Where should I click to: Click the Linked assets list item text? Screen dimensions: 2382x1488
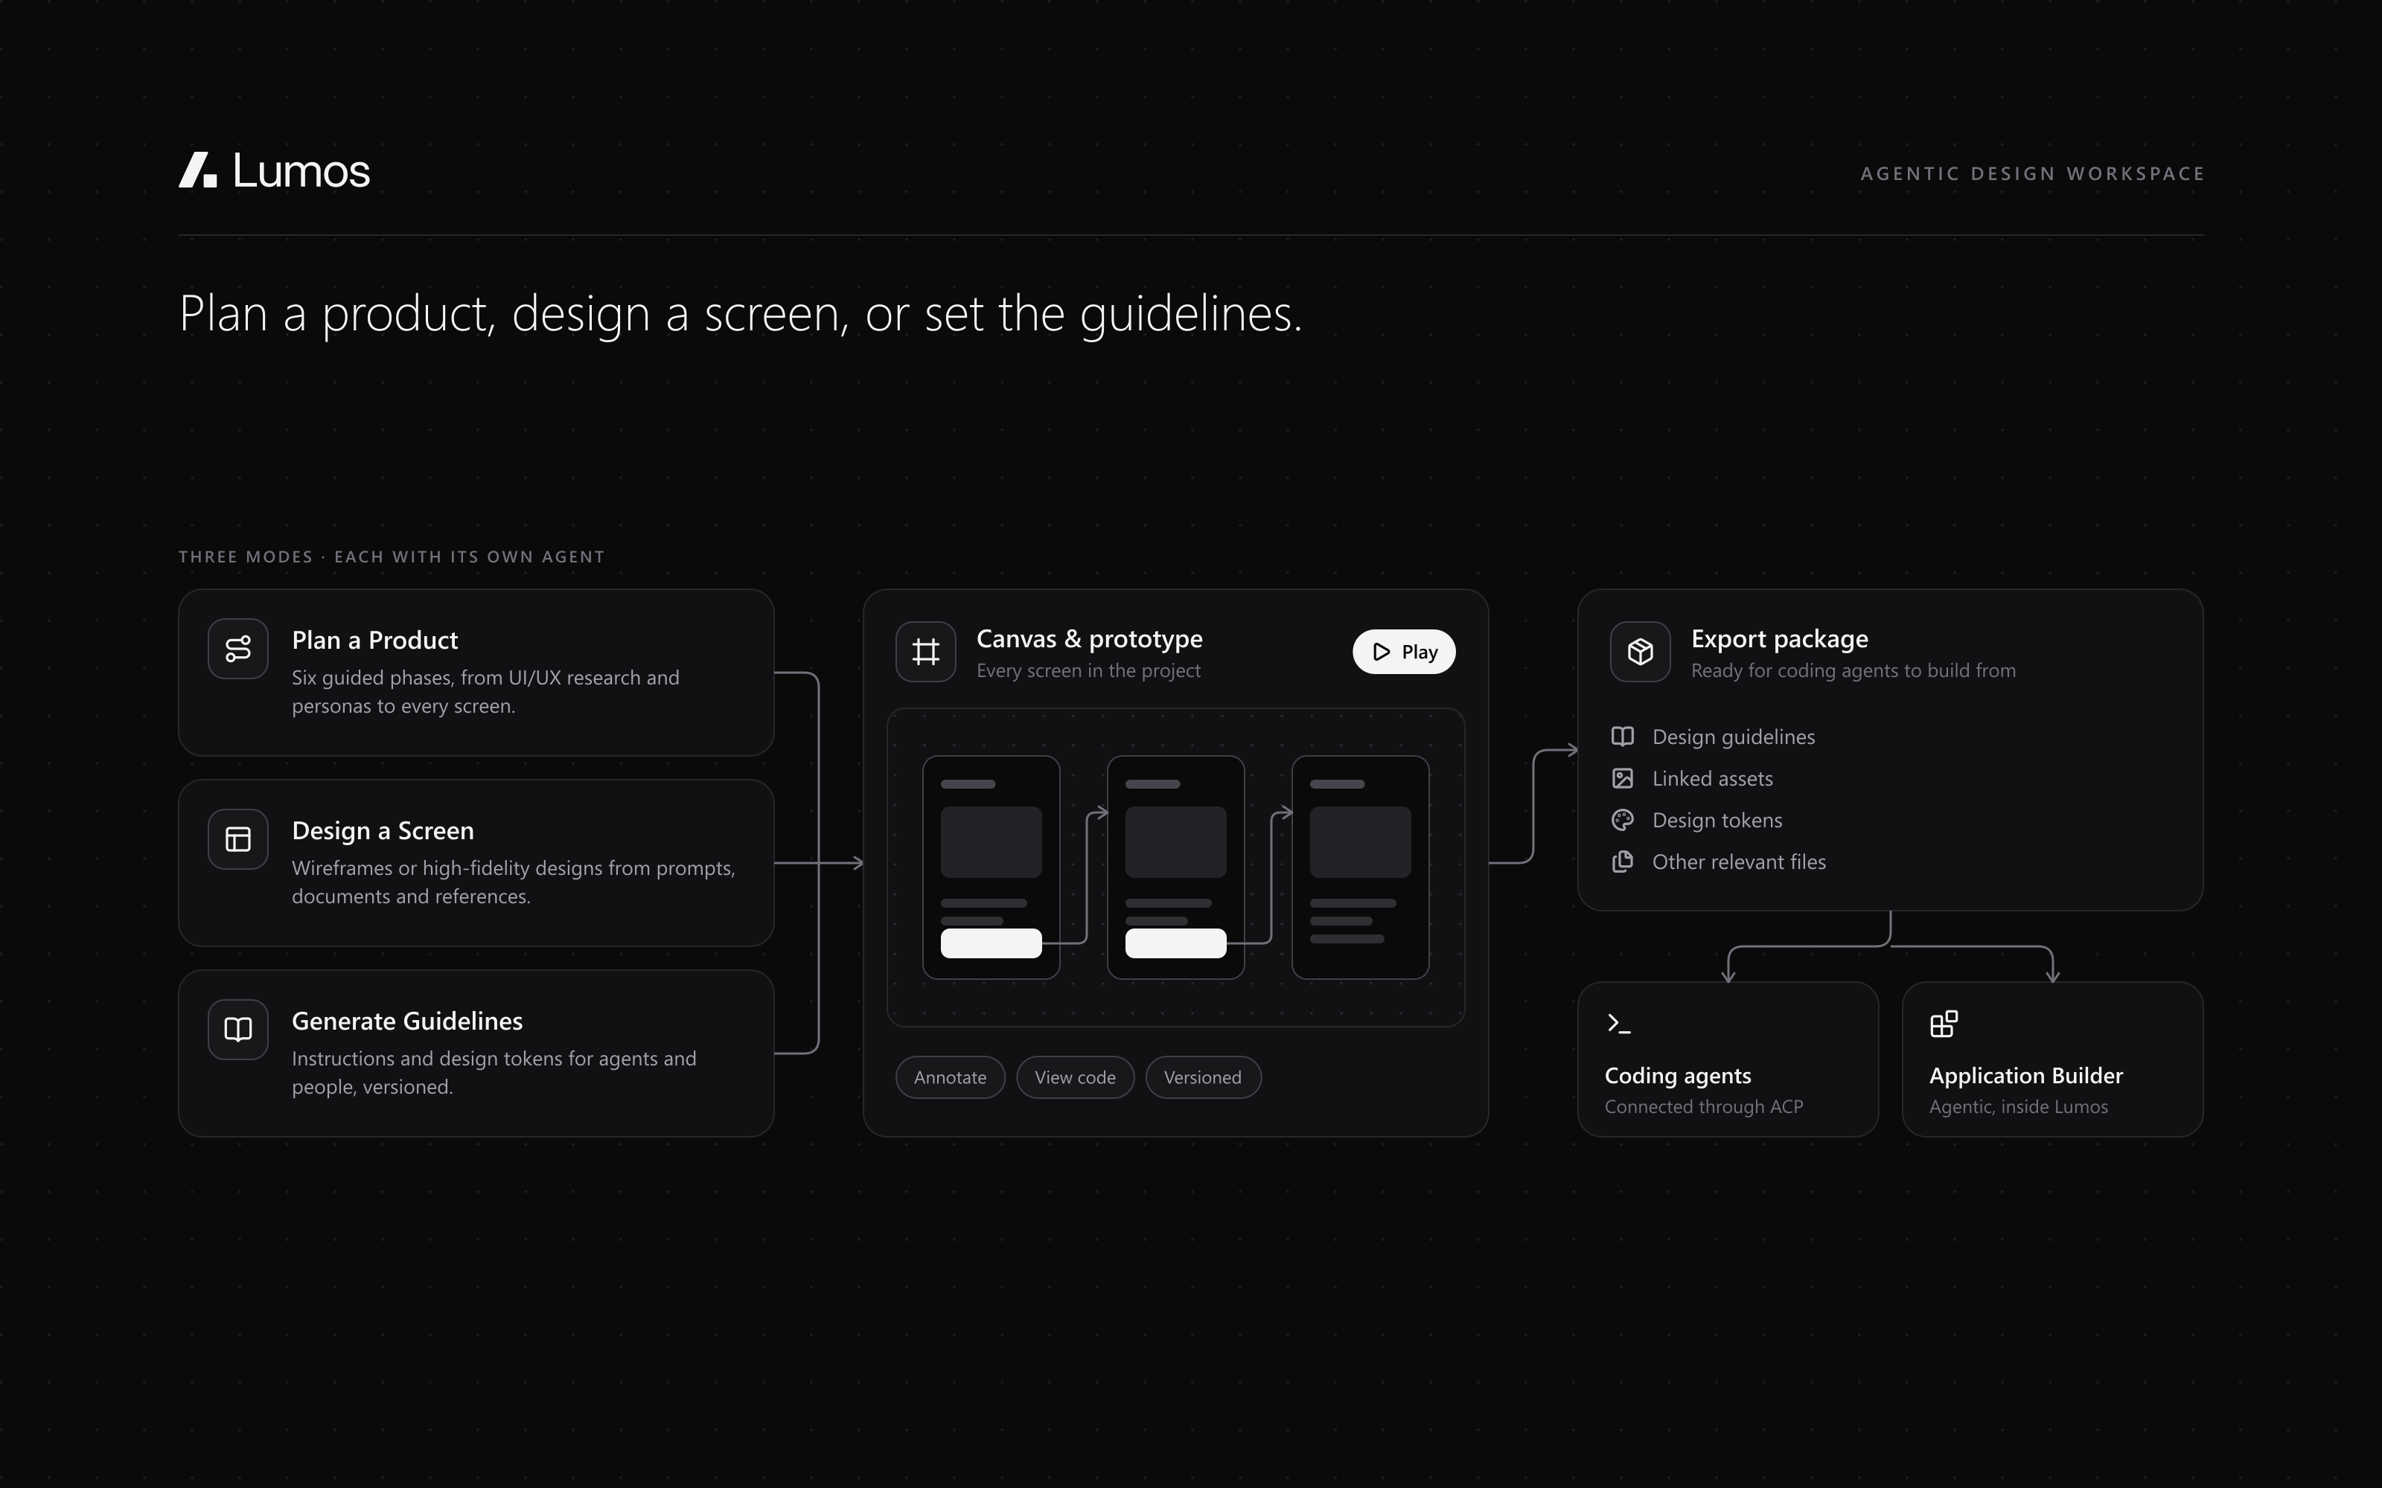click(1713, 778)
